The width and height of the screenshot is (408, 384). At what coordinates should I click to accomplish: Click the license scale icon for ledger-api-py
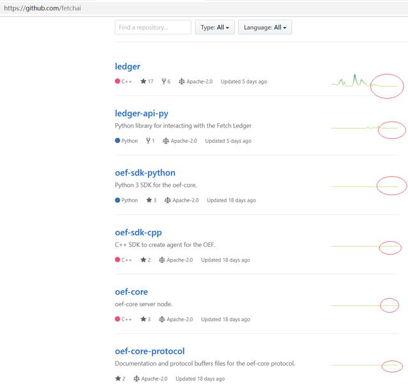tap(166, 141)
